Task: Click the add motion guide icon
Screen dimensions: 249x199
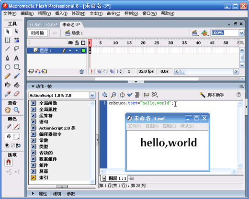Action: tap(38, 71)
